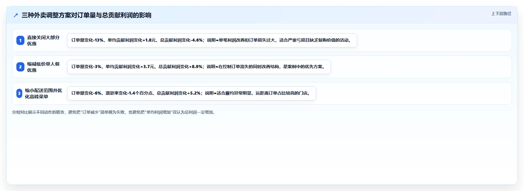Click the arrow icon beside the title
Viewport: 524px width, 191px height.
pyautogui.click(x=16, y=15)
